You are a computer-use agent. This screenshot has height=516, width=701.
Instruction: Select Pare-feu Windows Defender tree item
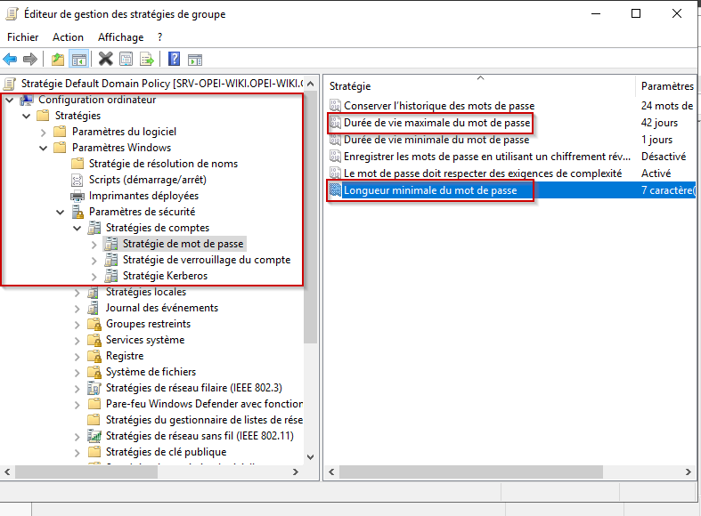(x=204, y=404)
